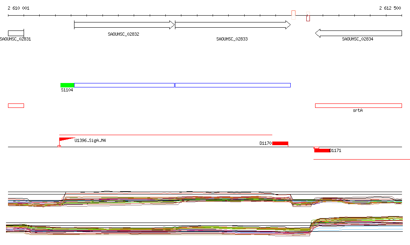The height and width of the screenshot is (245, 410).
Task: Click the start coordinate 2 610 001
Action: click(18, 8)
